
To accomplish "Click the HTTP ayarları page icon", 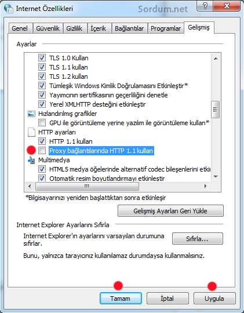I will point(31,132).
